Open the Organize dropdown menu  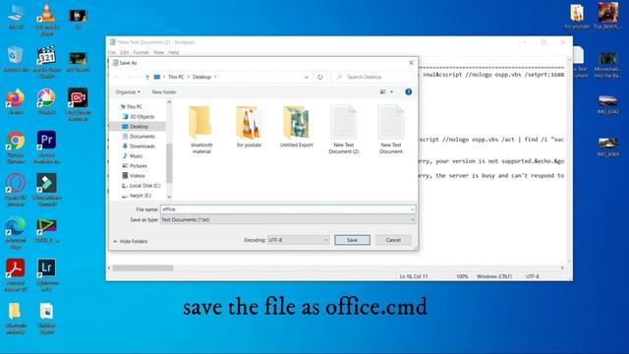pyautogui.click(x=128, y=91)
